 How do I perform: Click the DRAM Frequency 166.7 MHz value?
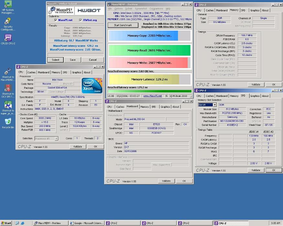pos(247,35)
